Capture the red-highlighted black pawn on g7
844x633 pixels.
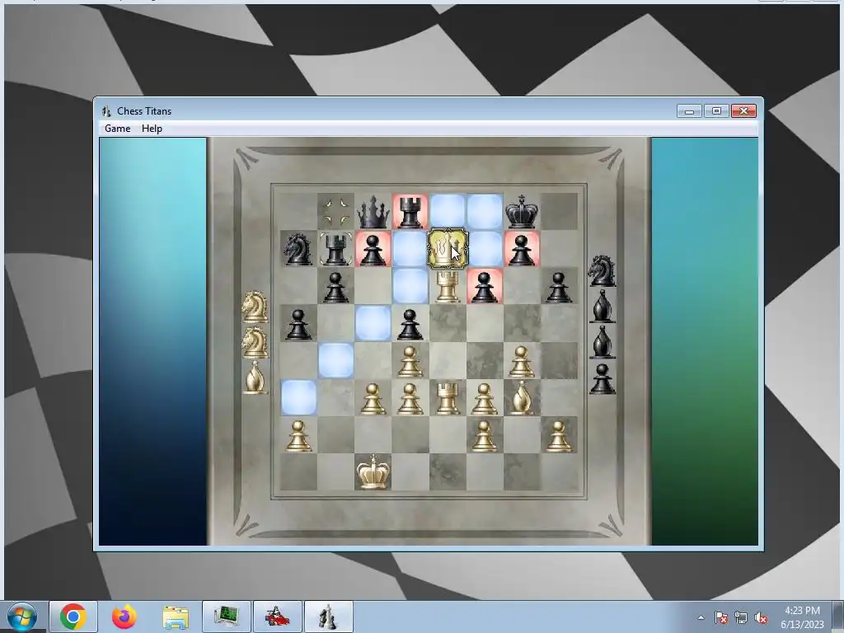click(x=521, y=249)
